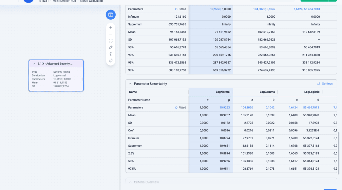Click the vertical collapse arrows icon
342x190 pixels.
(111, 54)
